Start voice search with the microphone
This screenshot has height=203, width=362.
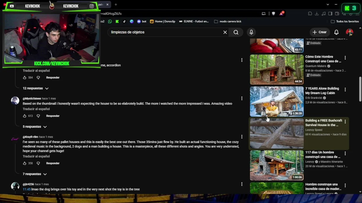tap(251, 32)
